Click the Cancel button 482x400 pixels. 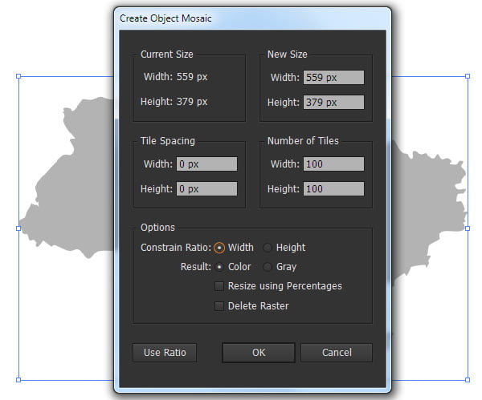point(337,353)
